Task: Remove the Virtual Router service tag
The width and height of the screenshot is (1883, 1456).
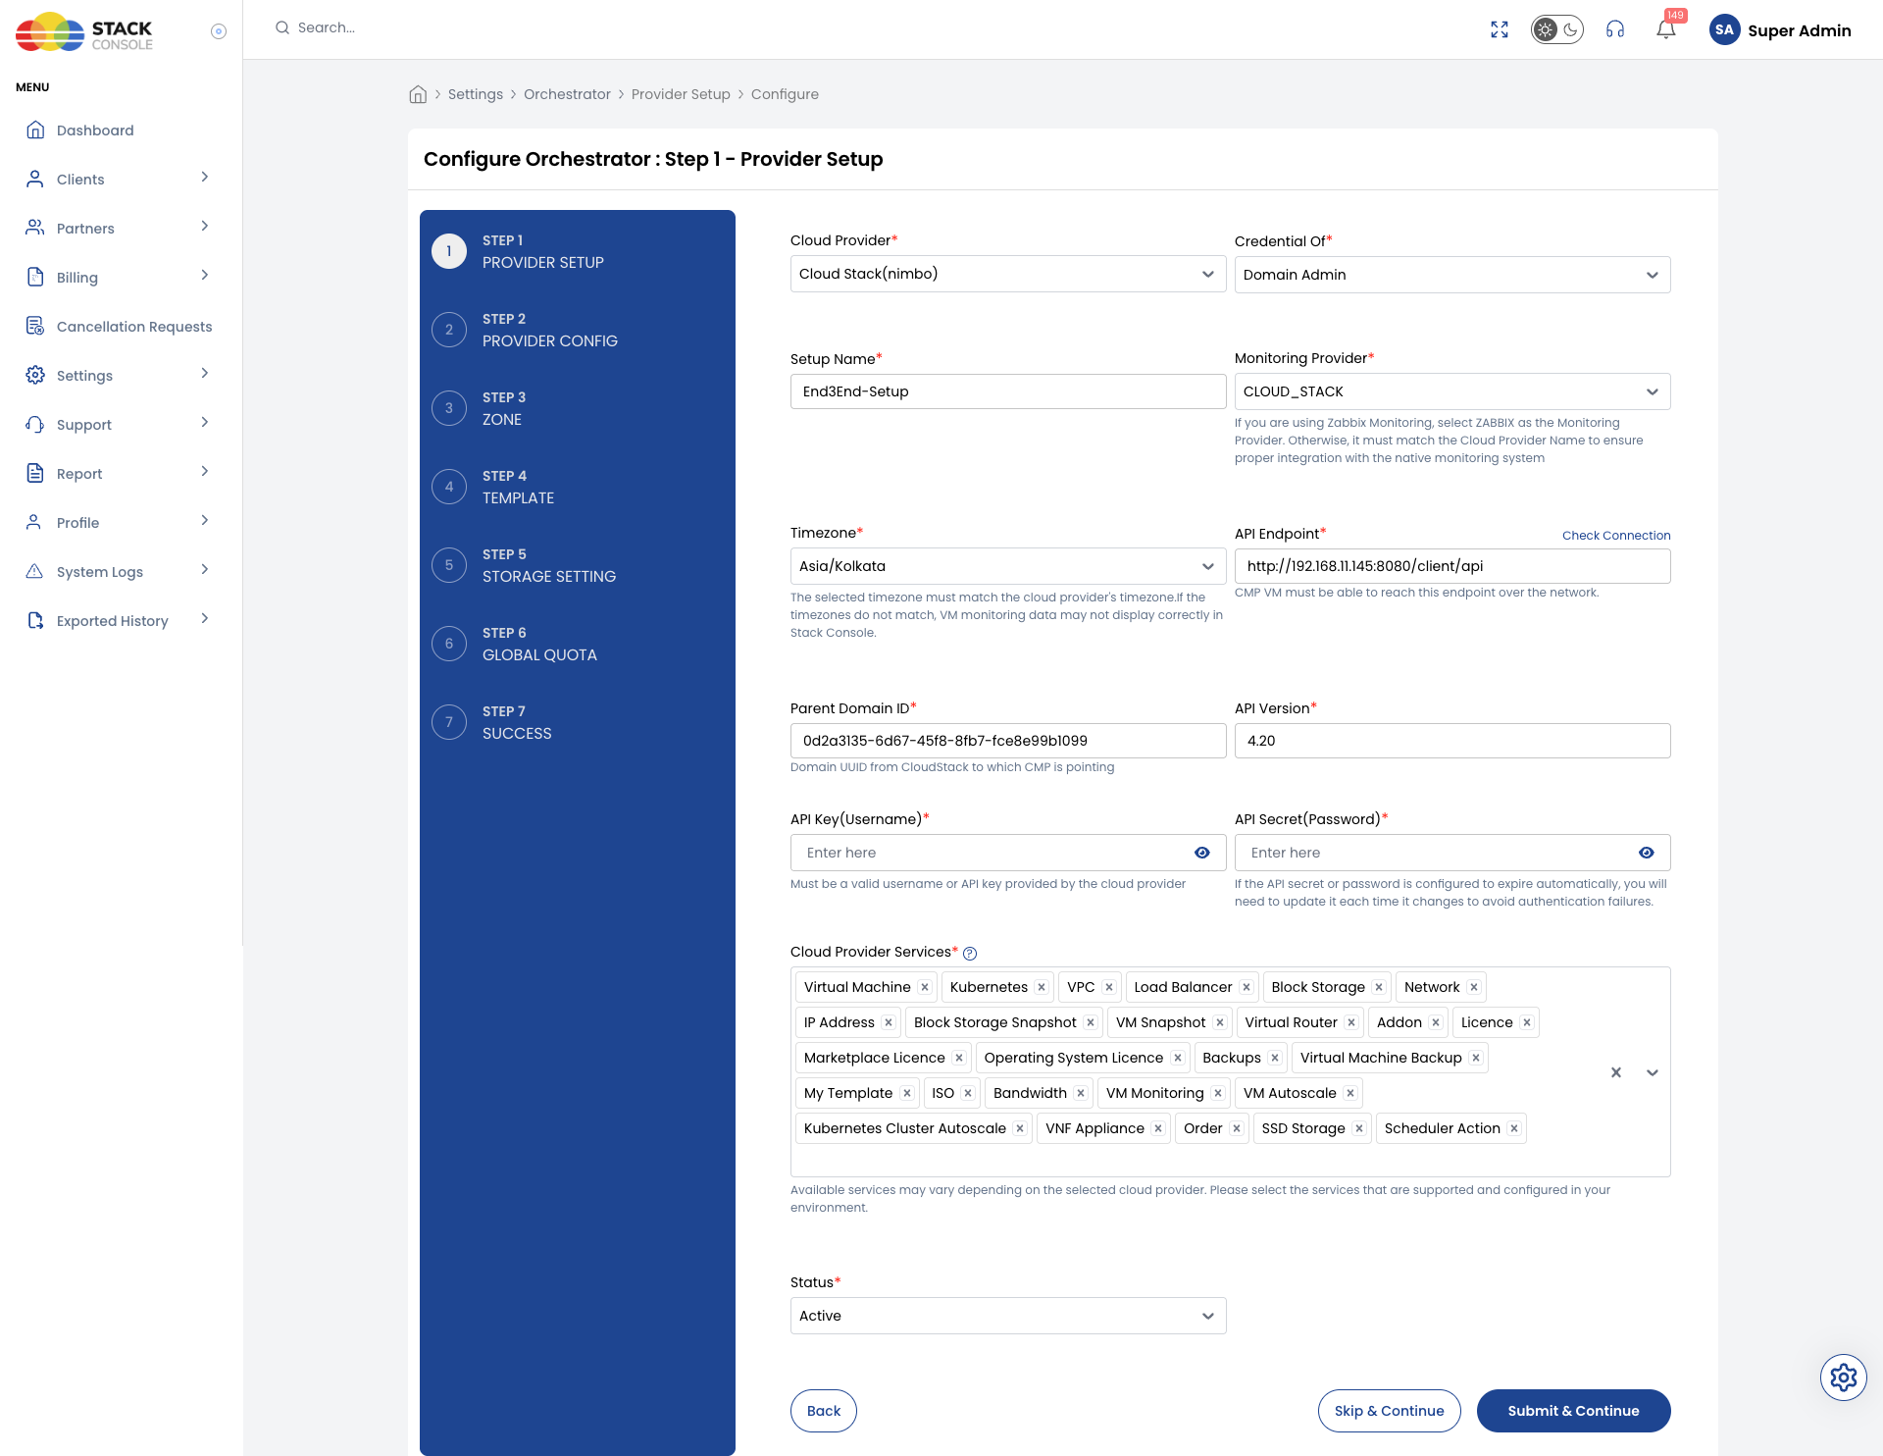Action: coord(1351,1022)
